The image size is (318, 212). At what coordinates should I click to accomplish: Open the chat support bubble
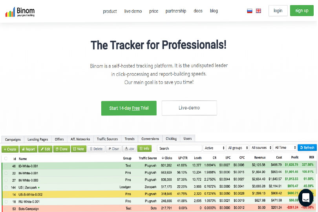click(x=305, y=197)
